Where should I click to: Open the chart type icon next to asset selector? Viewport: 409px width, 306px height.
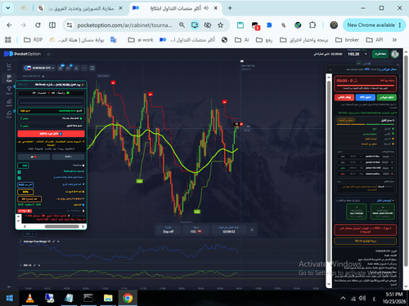(x=61, y=68)
